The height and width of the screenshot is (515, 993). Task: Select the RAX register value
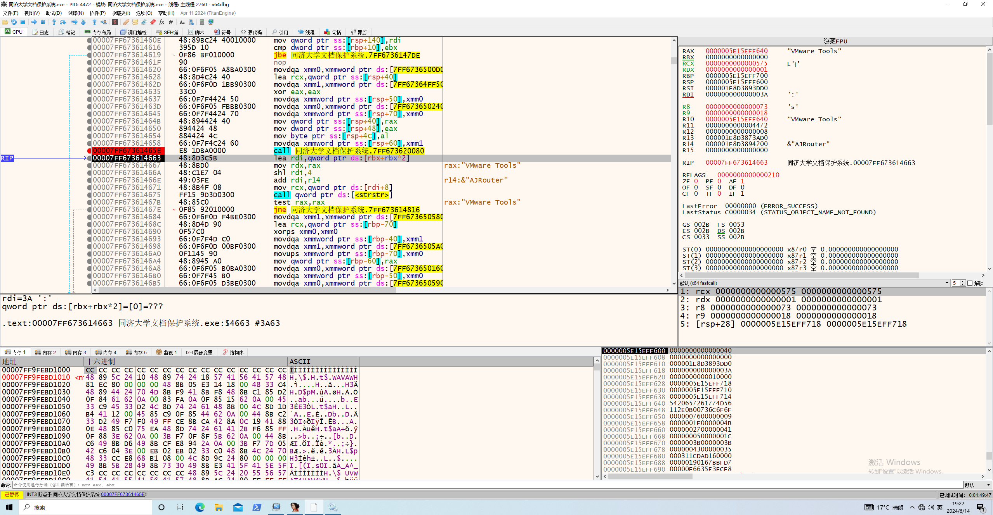point(736,51)
